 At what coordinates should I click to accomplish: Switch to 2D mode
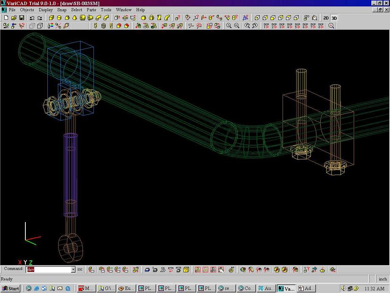tap(326, 18)
